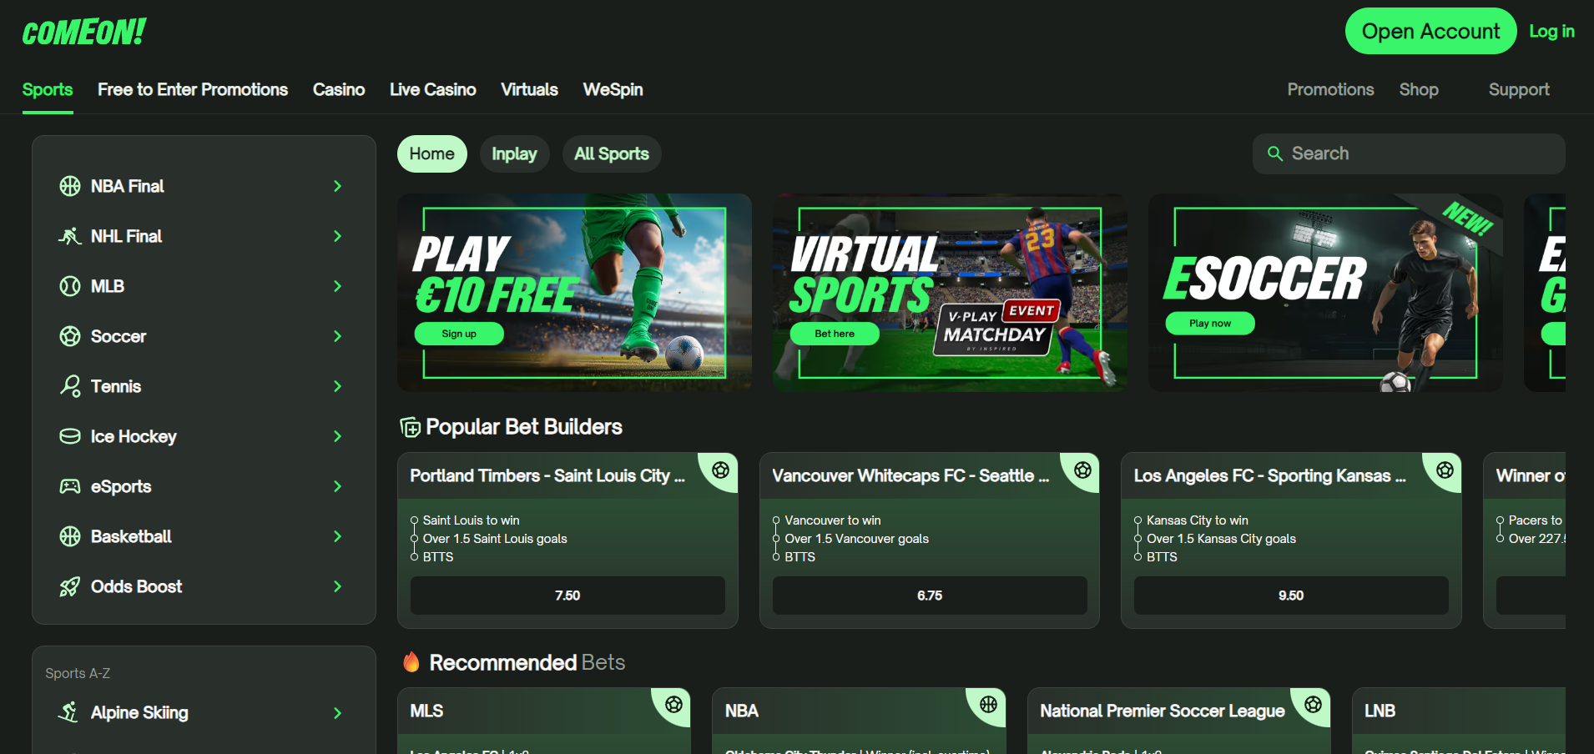Click the MLB baseball icon
The image size is (1594, 754).
(70, 286)
